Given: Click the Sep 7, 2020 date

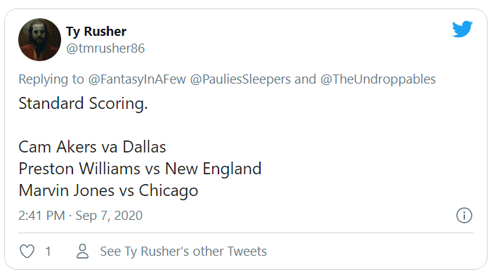Looking at the screenshot, I should [x=109, y=216].
